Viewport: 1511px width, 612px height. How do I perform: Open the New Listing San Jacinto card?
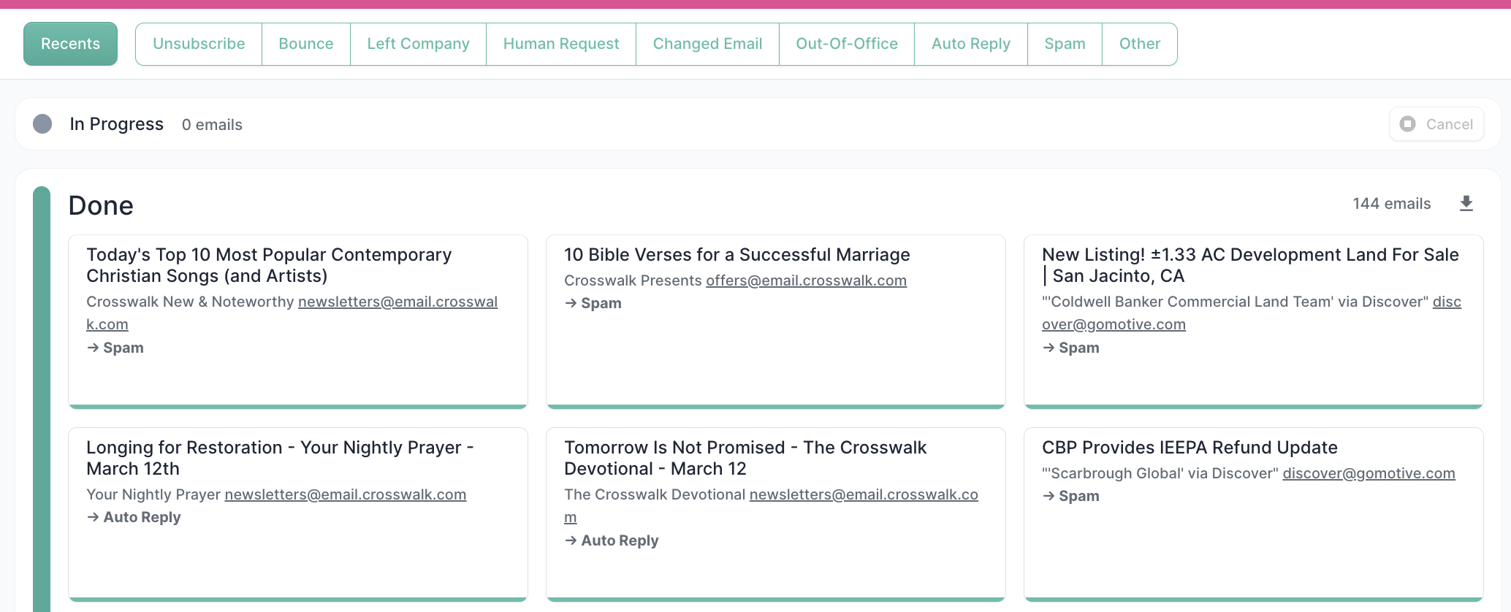(1254, 321)
